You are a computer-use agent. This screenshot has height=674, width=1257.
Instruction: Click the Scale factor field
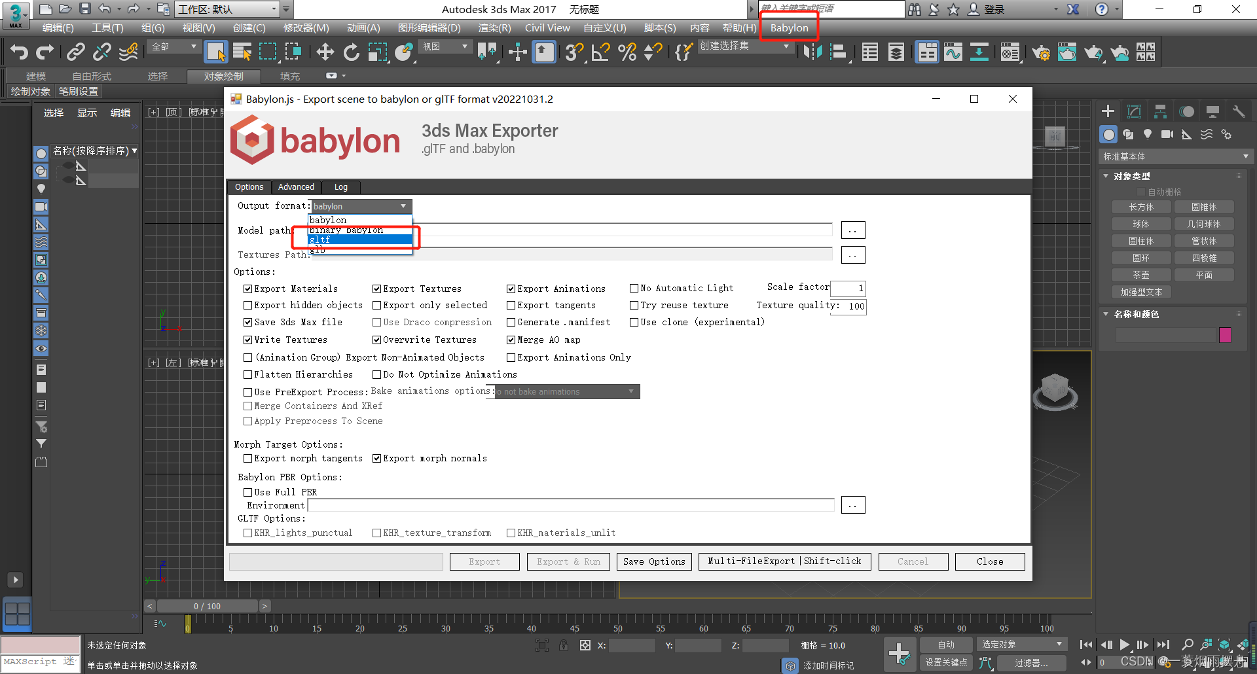(x=848, y=288)
